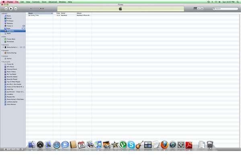Viewport: 241px width, 155px height.
Task: Open the Advanced menu
Action: pyautogui.click(x=53, y=2)
